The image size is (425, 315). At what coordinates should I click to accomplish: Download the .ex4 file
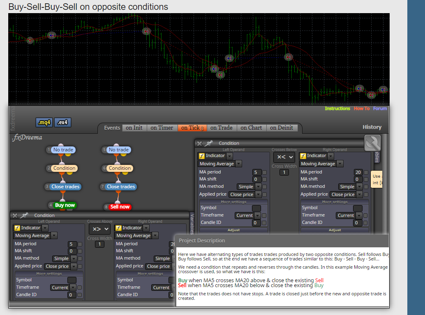[x=62, y=123]
